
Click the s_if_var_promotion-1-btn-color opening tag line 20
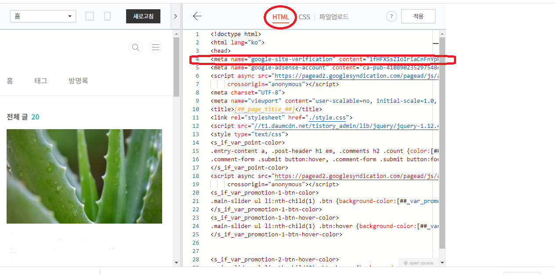click(x=265, y=192)
